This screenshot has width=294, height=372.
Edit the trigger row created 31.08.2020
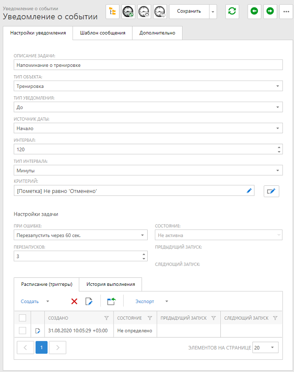[38, 331]
